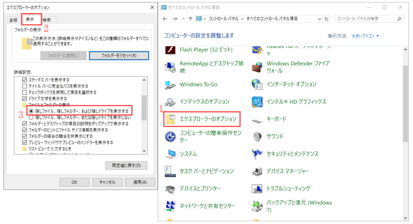Viewport: 413px width, 224px height.
Task: Switch to 検索 tab
Action: click(x=47, y=20)
